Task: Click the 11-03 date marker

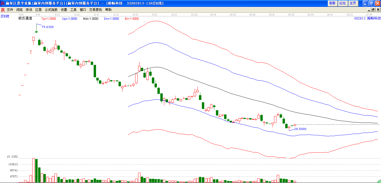Action: tap(21, 15)
